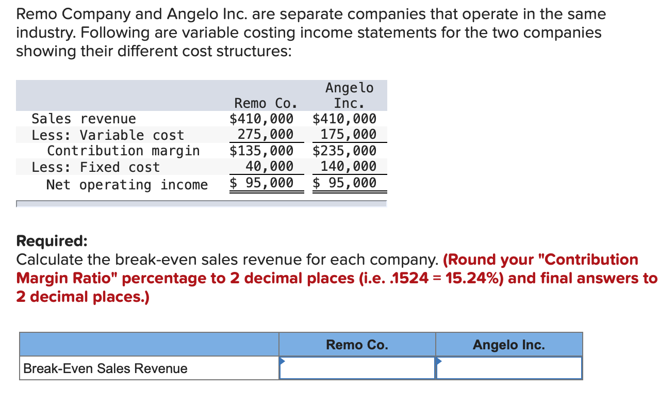Viewport: 659px width, 403px height.
Task: Click inside the Angelo Inc. break-even input field
Action: (x=508, y=367)
